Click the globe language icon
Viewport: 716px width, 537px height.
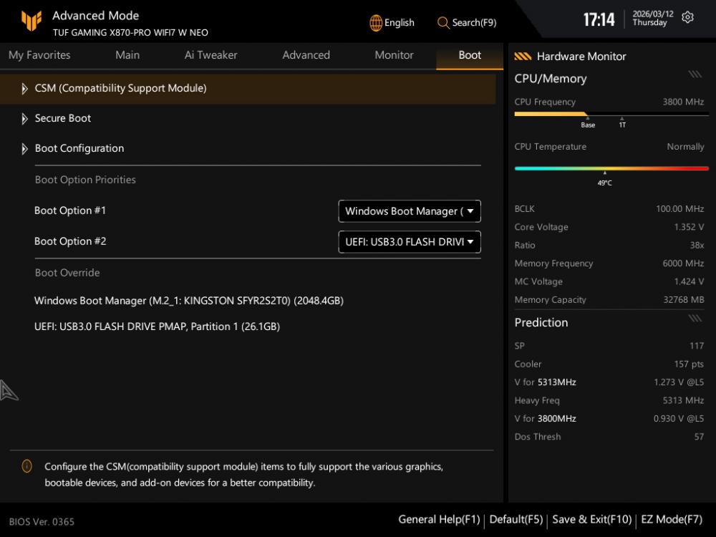click(376, 23)
